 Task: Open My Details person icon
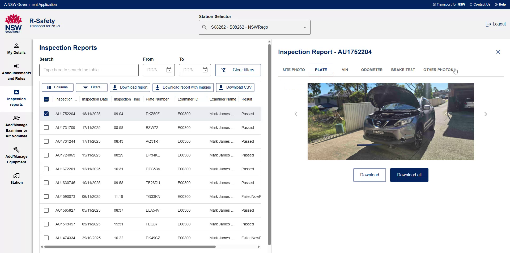coord(16,46)
